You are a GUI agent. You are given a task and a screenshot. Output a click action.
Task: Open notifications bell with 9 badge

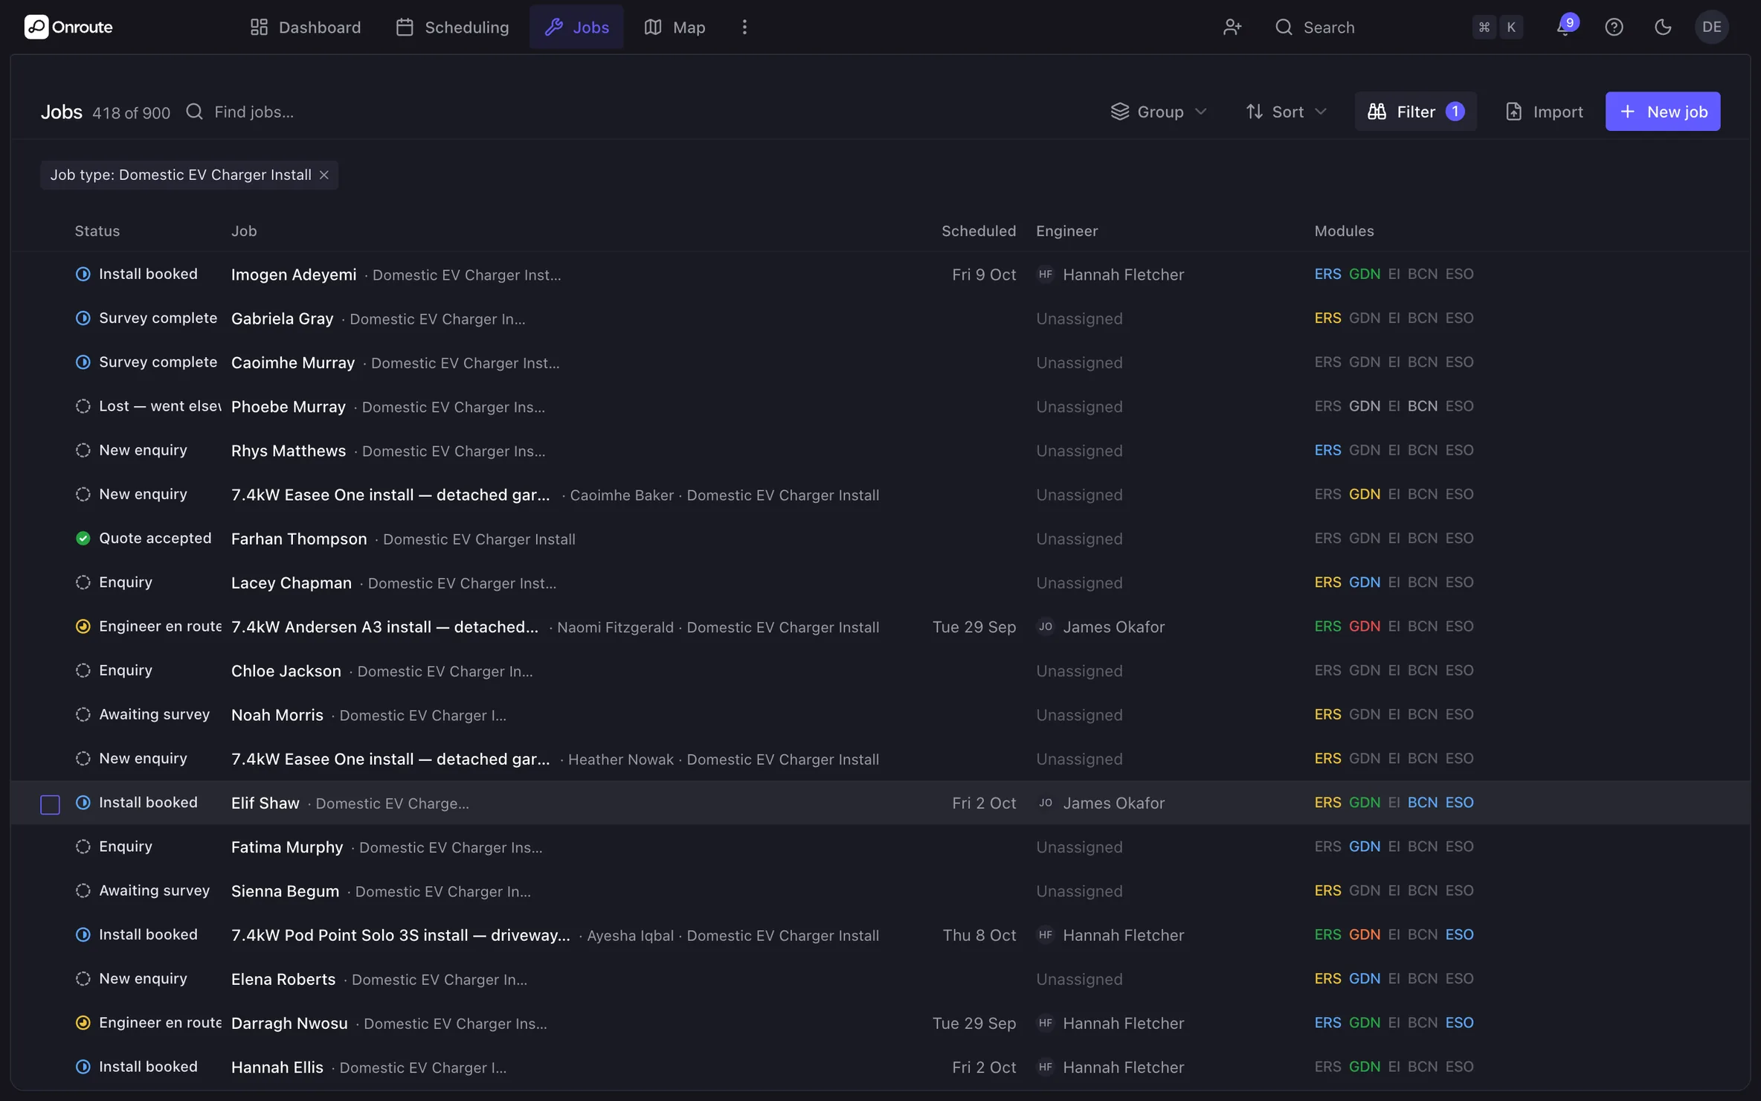1565,27
